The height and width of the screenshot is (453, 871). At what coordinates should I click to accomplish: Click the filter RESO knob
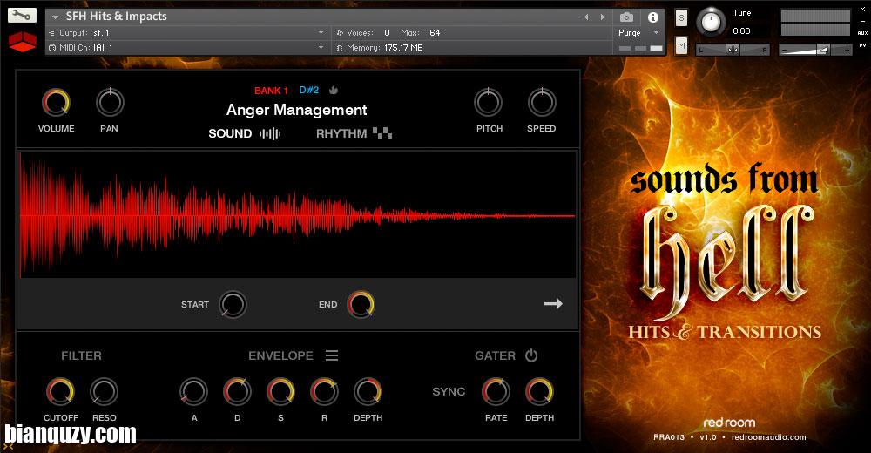coord(104,391)
